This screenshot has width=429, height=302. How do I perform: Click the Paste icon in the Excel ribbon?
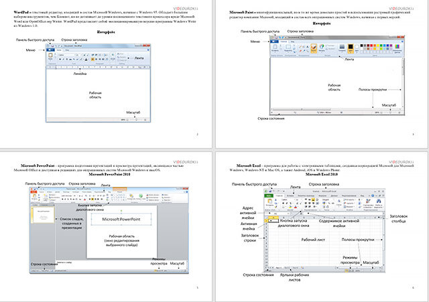(x=269, y=202)
